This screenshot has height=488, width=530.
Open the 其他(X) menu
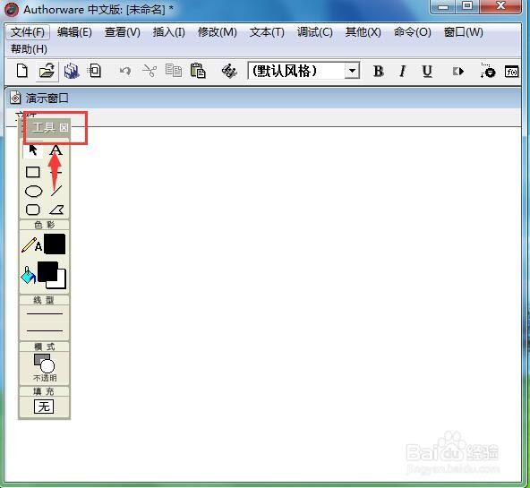[363, 32]
